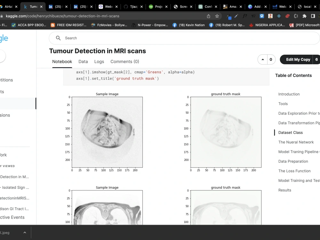
Task: Click the blue pen extension icon
Action: tap(236, 16)
